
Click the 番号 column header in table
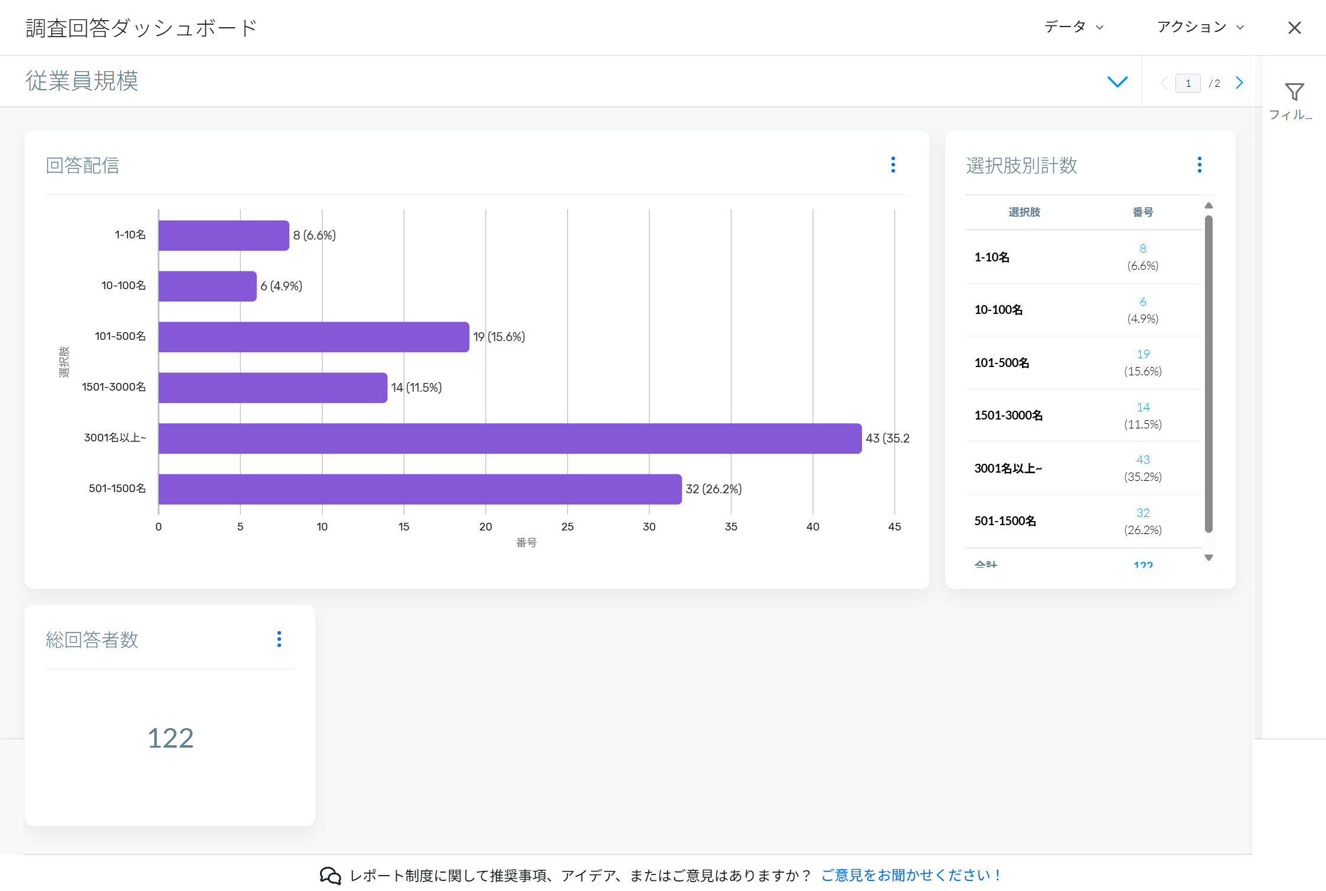tap(1143, 212)
